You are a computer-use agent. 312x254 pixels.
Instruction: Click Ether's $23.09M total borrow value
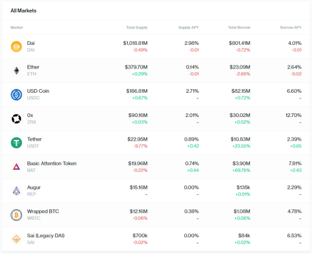[240, 67]
